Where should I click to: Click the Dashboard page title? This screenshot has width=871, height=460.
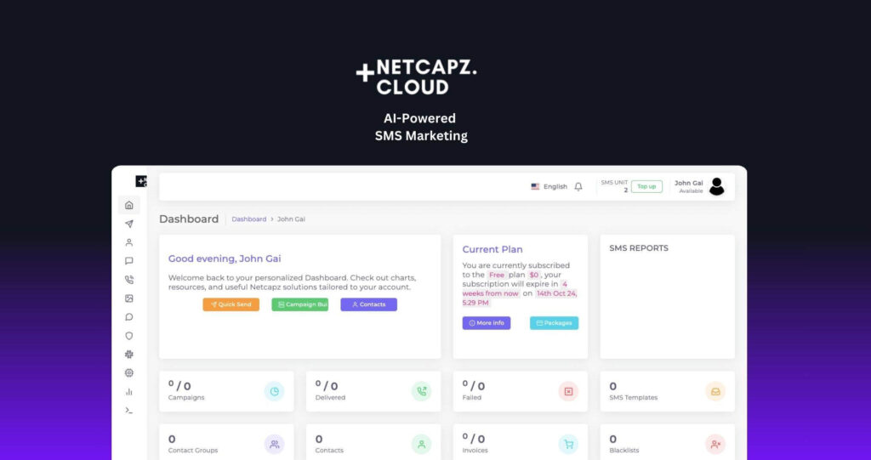189,219
